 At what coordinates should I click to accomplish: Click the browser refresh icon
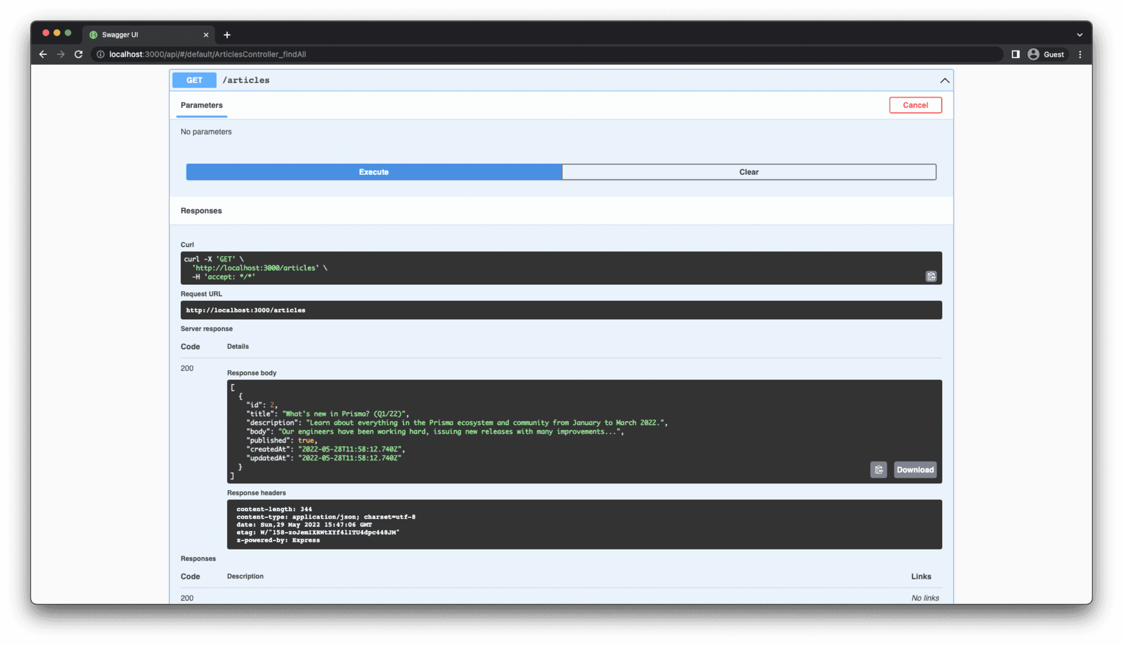pyautogui.click(x=79, y=54)
